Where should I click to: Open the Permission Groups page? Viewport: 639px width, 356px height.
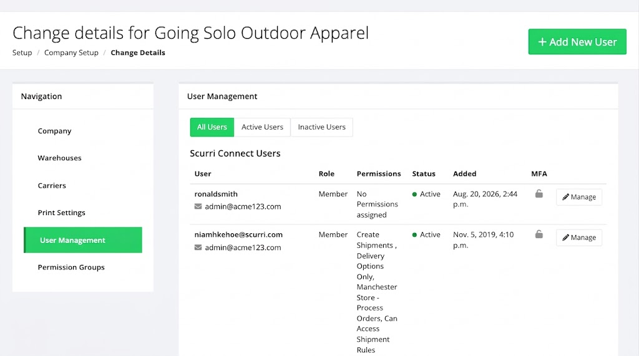71,267
